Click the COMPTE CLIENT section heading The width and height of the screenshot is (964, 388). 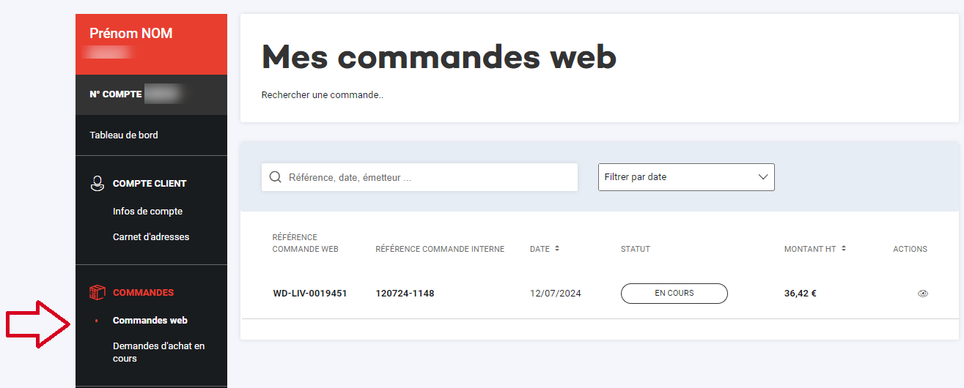(150, 184)
